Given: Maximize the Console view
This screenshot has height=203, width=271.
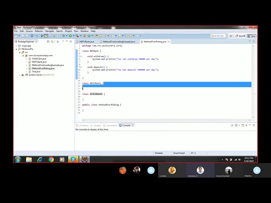Looking at the screenshot, I should pos(254,126).
